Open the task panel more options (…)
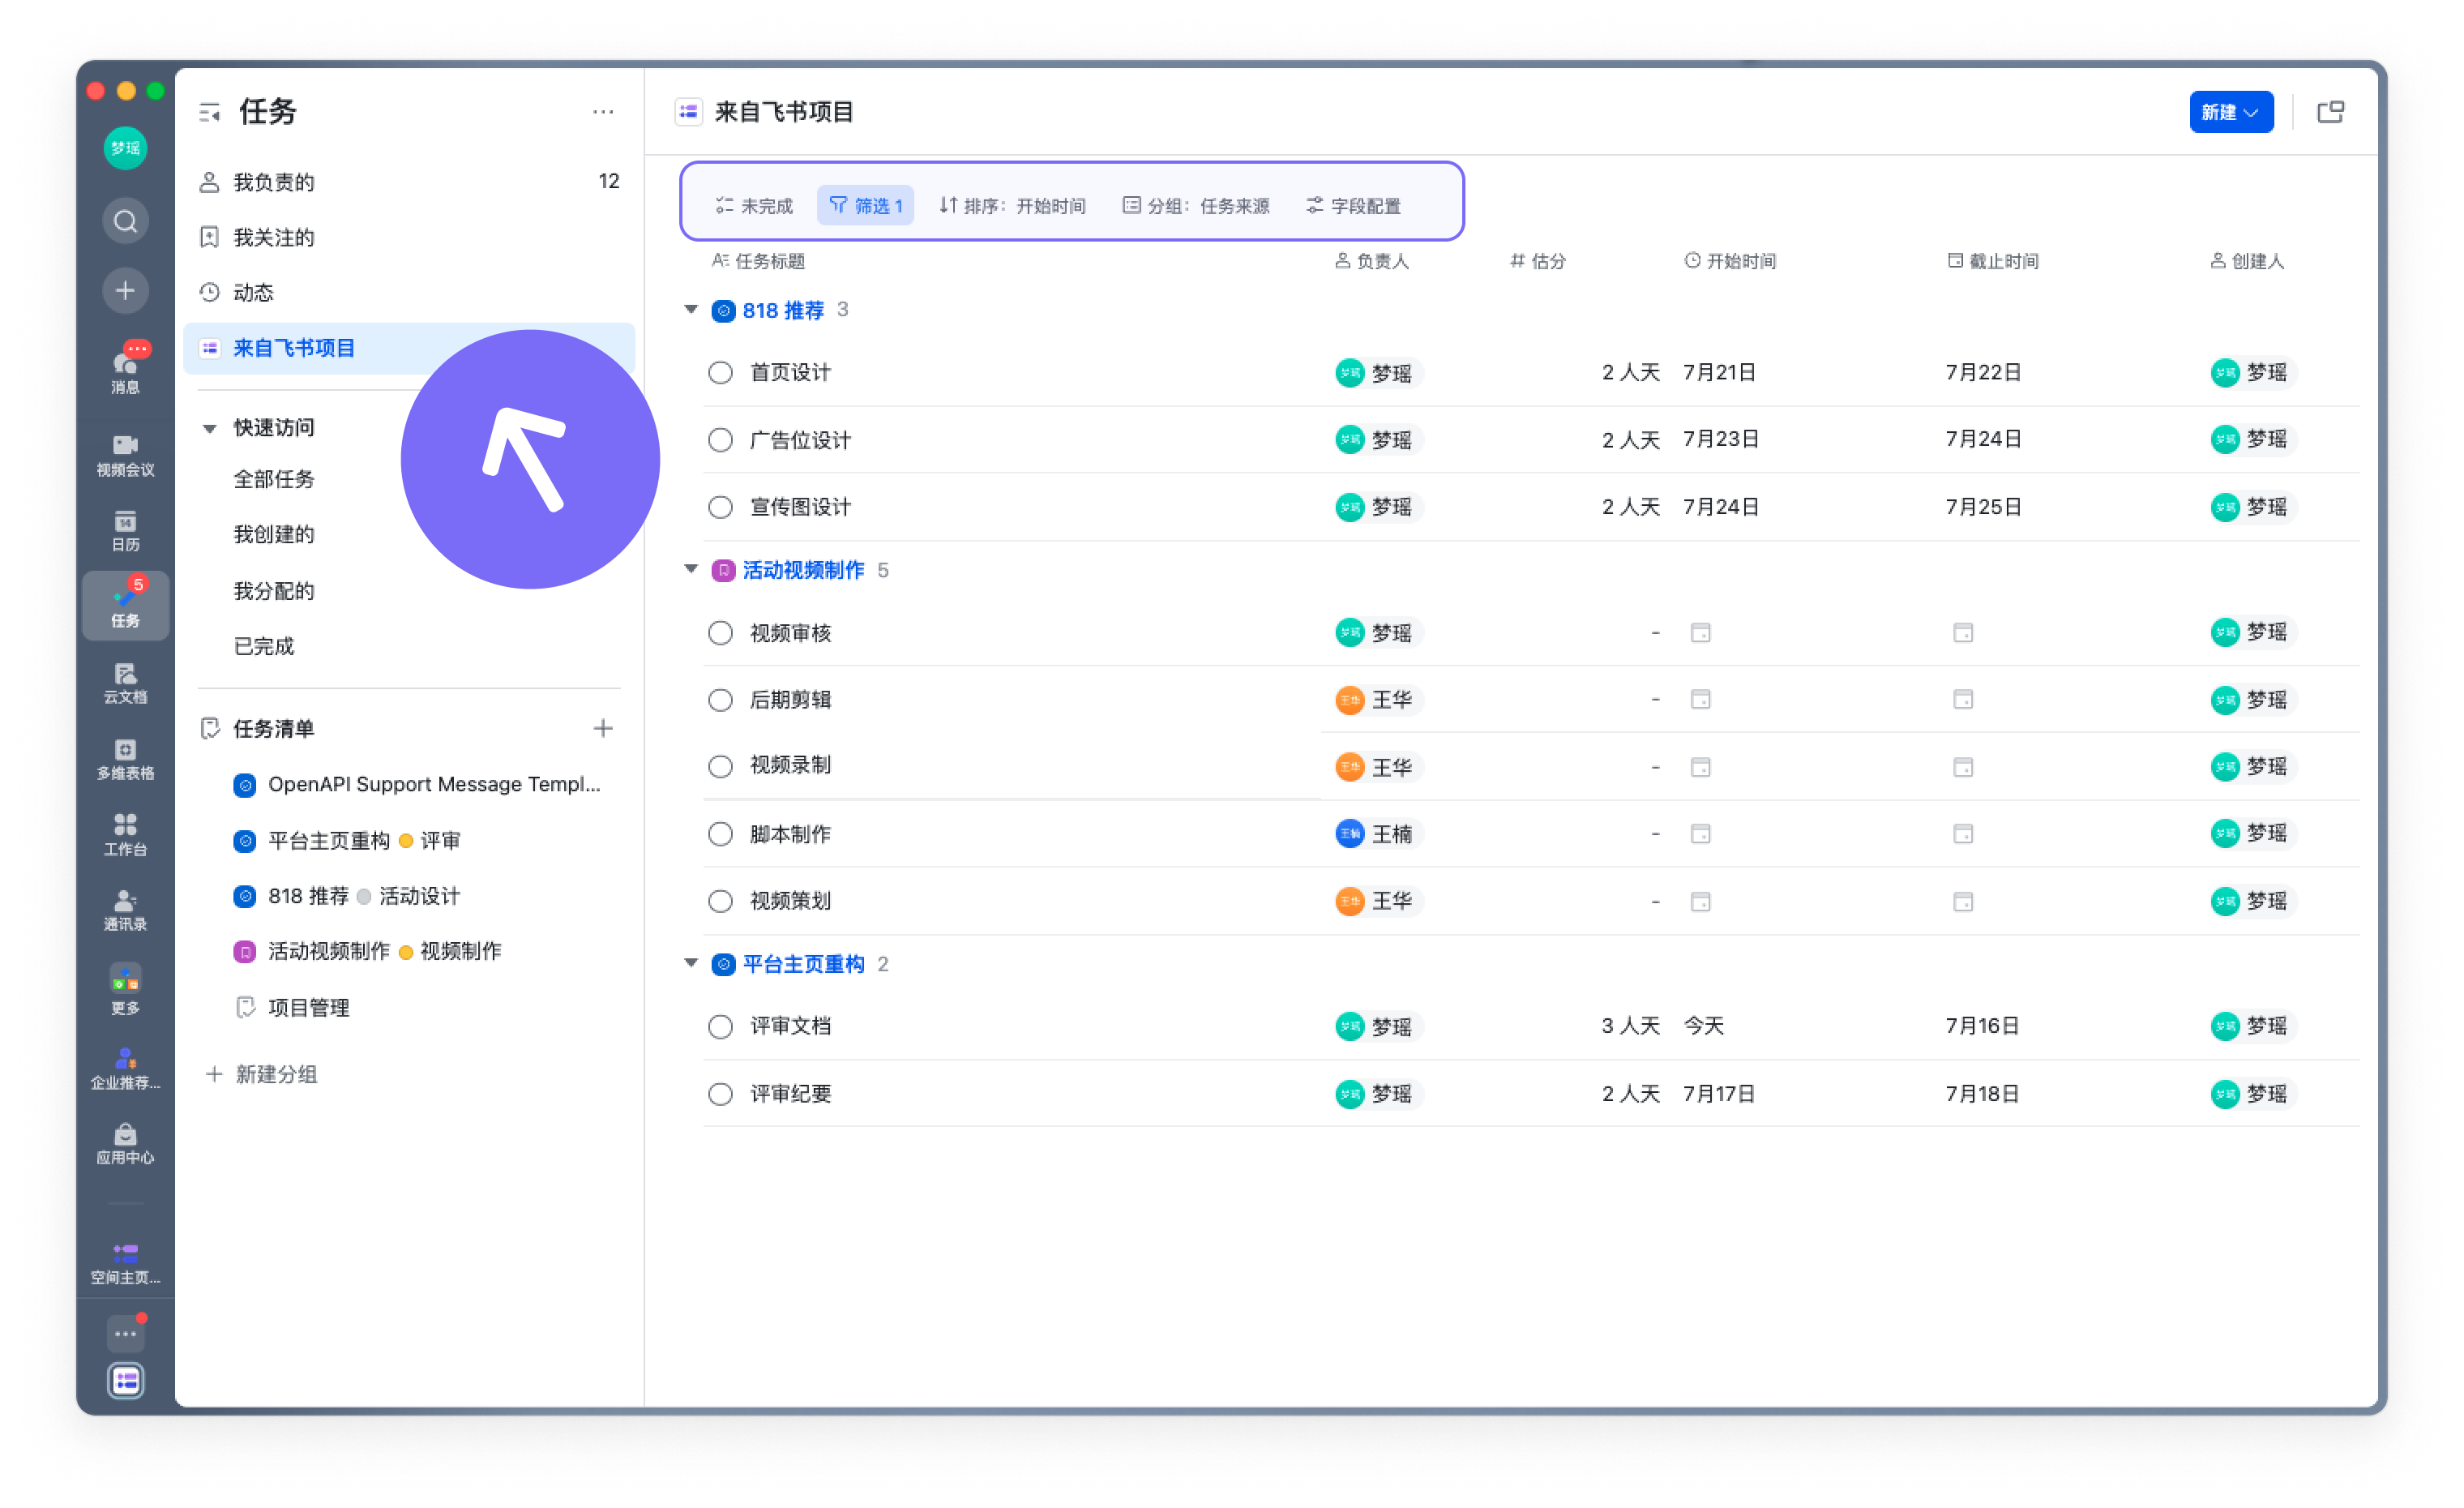The image size is (2464, 1508). pos(603,112)
